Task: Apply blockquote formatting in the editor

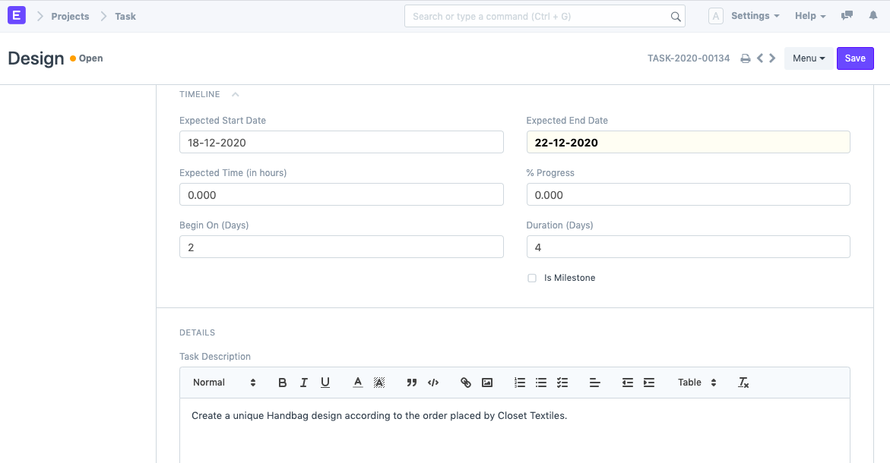Action: click(x=411, y=383)
